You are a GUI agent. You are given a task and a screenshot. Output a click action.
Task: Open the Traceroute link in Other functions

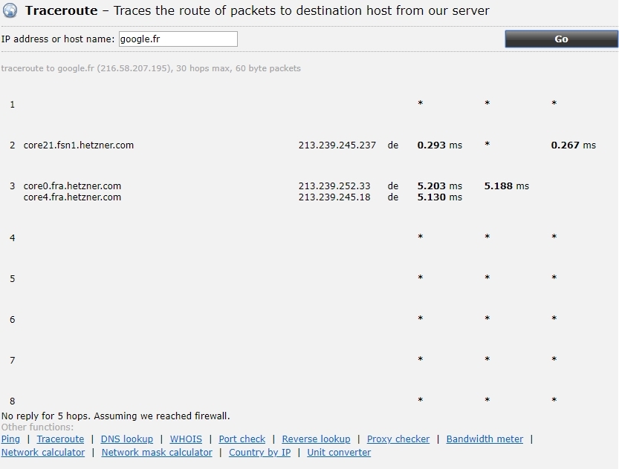(60, 439)
